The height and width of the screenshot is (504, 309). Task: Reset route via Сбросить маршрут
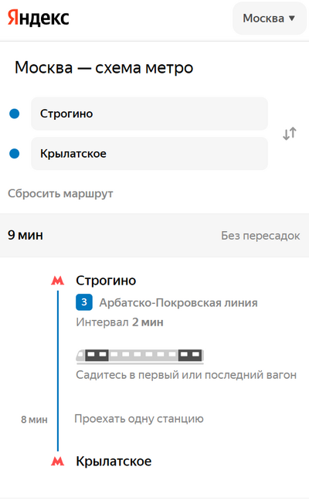click(60, 193)
